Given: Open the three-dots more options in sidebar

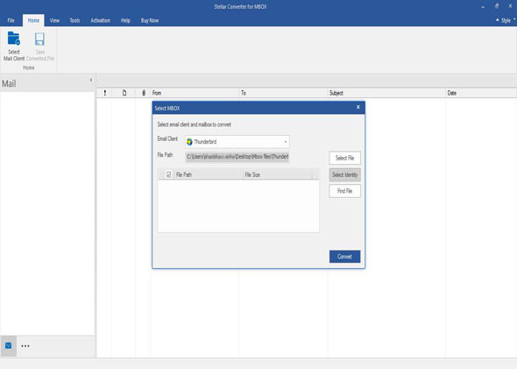Looking at the screenshot, I should 25,346.
